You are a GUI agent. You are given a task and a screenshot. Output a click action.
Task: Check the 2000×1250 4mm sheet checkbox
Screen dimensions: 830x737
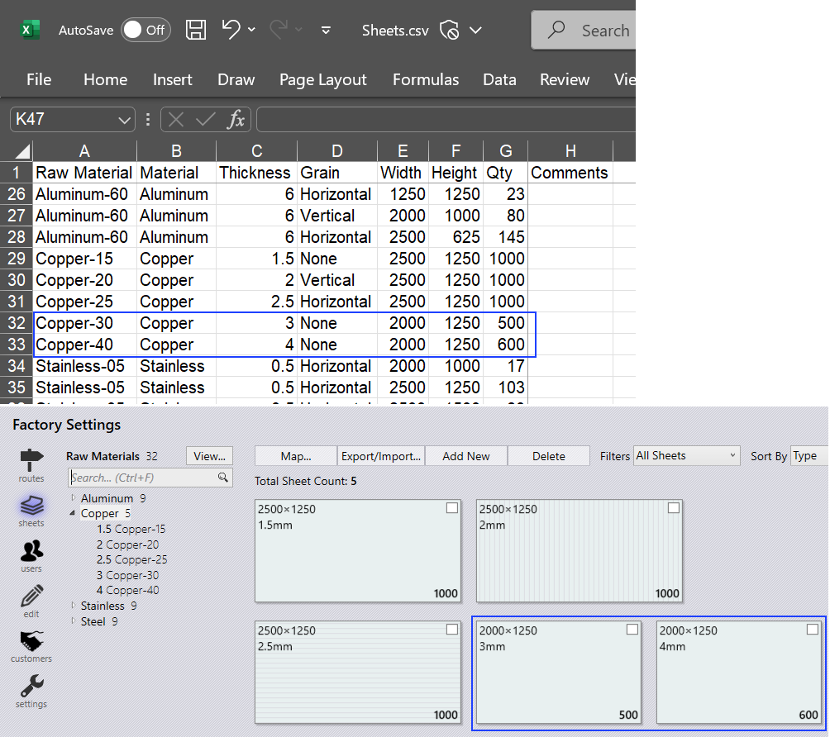tap(813, 629)
